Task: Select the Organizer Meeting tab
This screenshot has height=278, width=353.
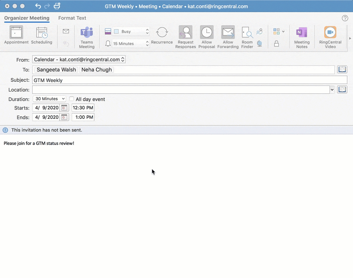Action: pos(27,18)
